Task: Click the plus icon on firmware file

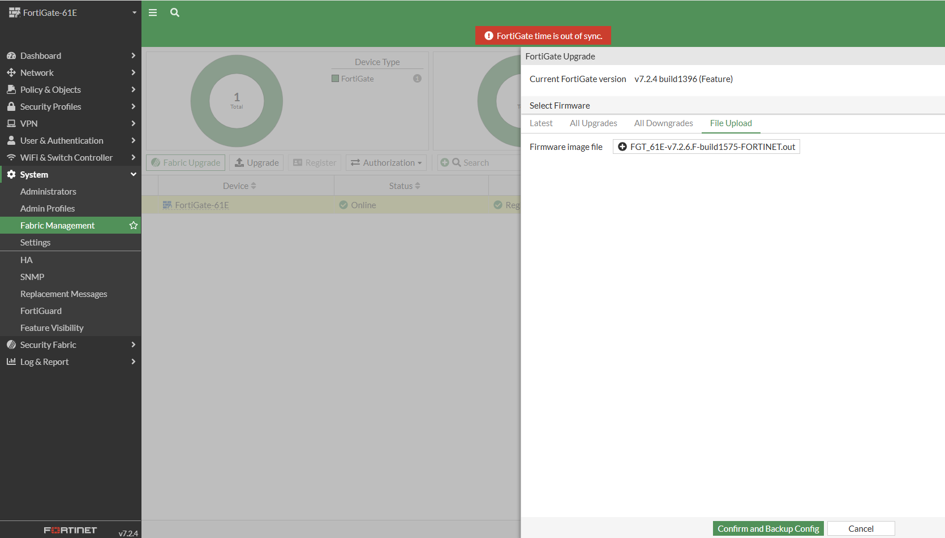Action: [622, 147]
